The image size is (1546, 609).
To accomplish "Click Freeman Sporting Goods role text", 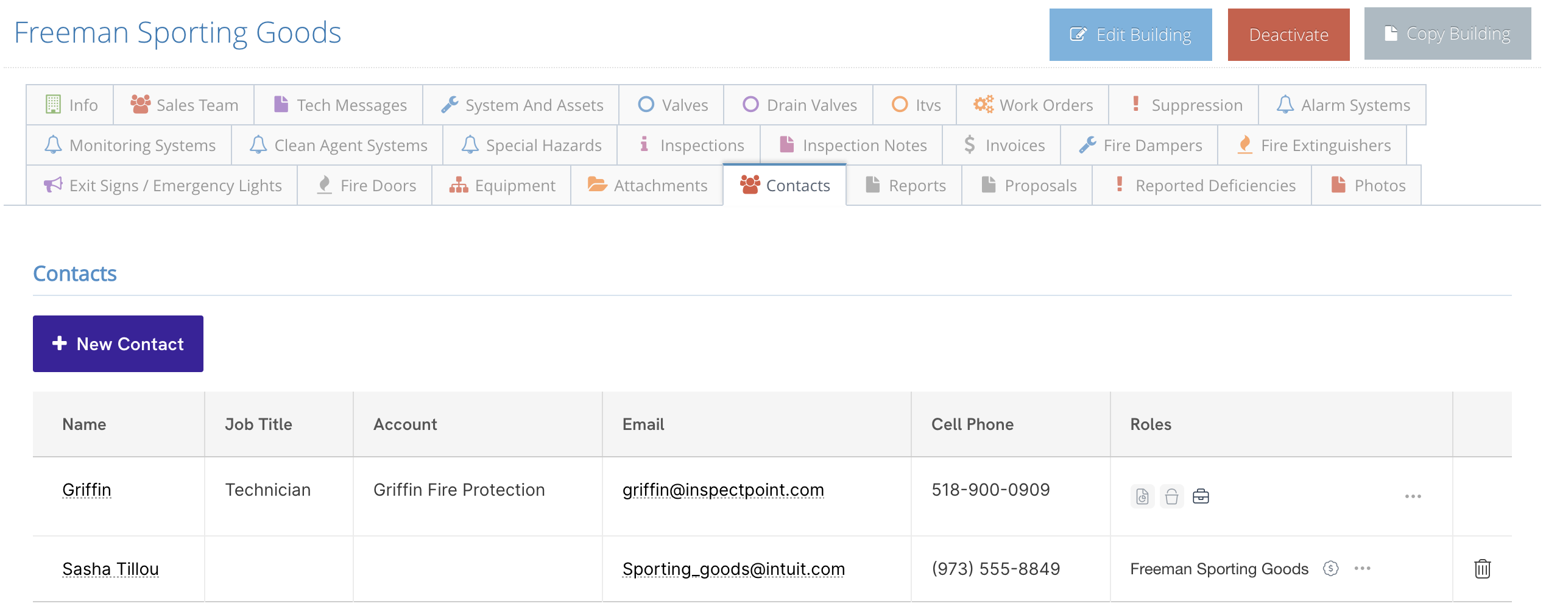I will click(x=1219, y=569).
